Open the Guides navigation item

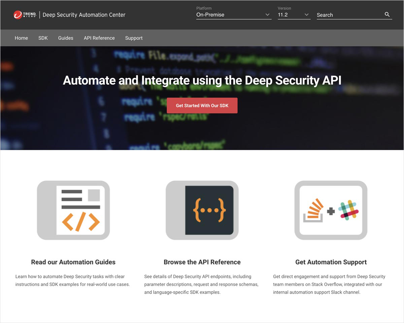click(x=66, y=38)
